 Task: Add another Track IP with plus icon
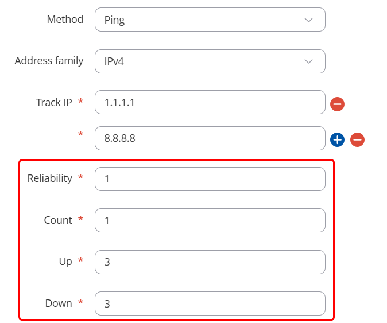click(338, 139)
